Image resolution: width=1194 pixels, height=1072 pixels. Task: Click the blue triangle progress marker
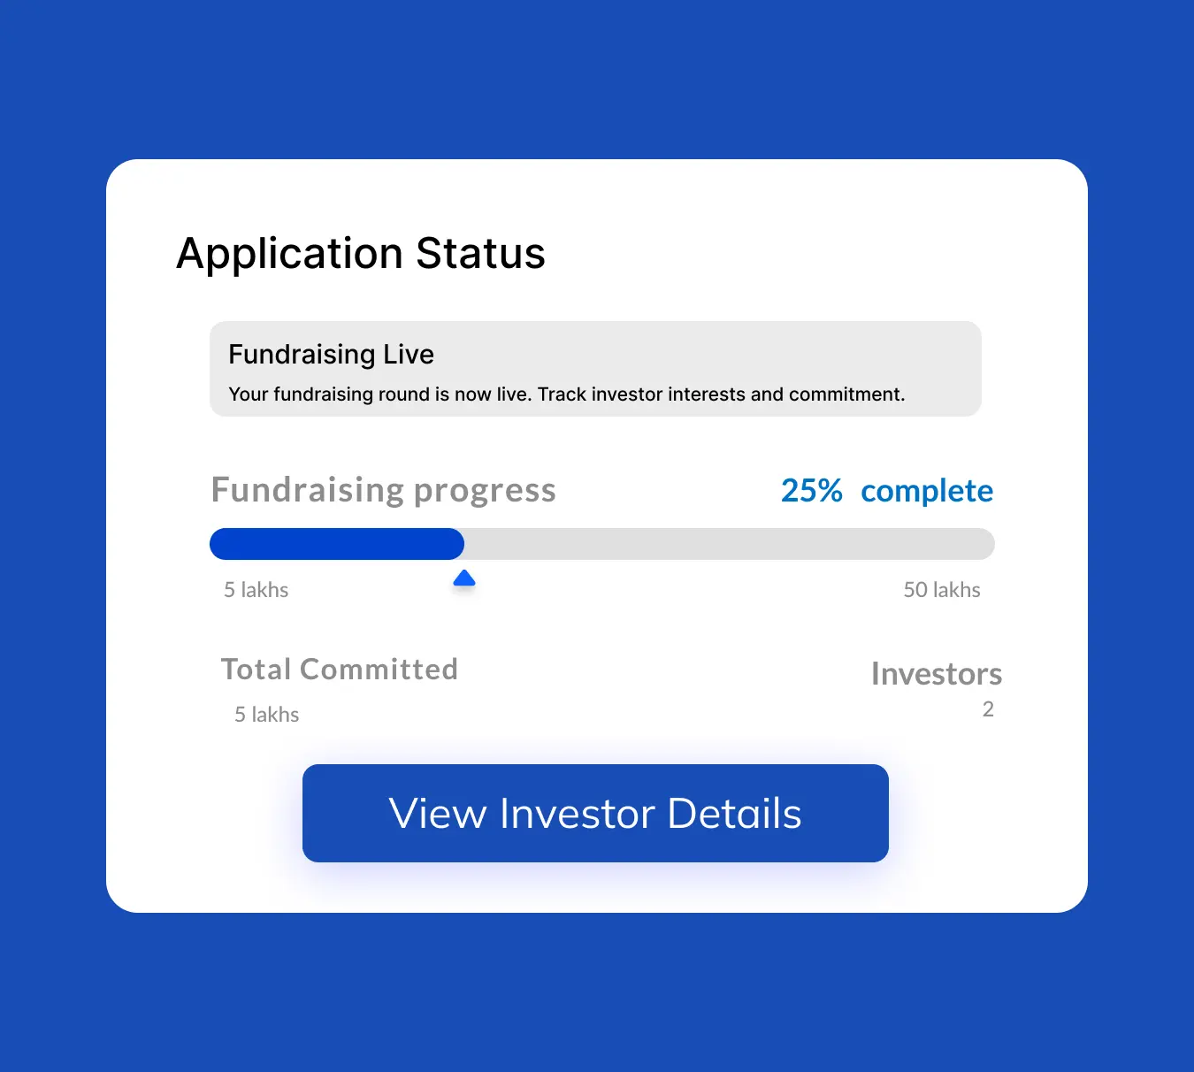(464, 579)
